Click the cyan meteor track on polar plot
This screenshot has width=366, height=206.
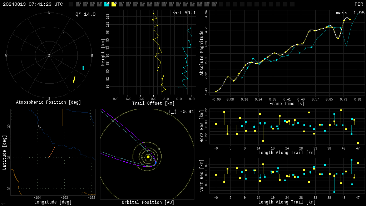[x=83, y=68]
